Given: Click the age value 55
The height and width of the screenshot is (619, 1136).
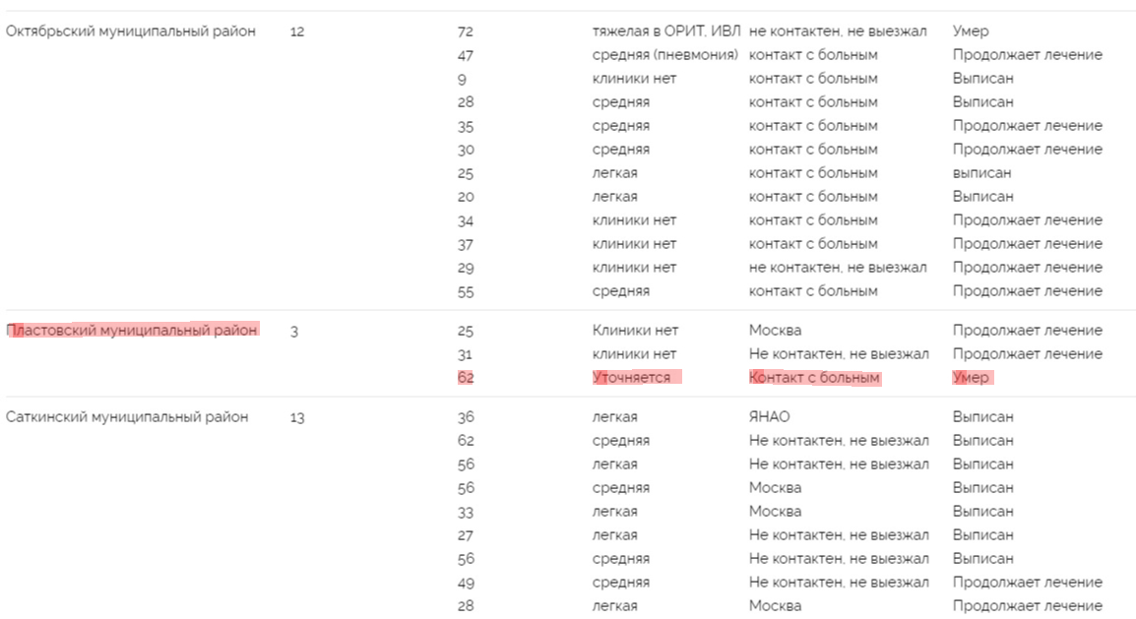Looking at the screenshot, I should [466, 291].
